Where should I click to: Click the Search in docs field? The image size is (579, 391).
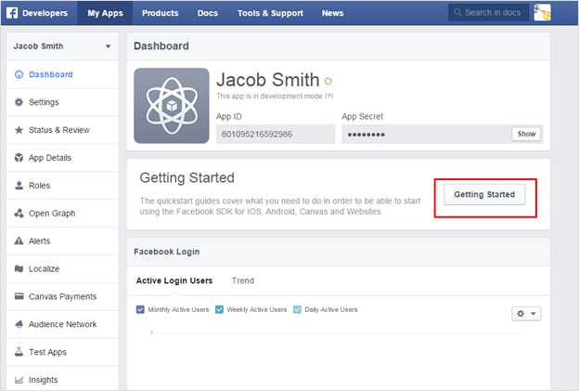pyautogui.click(x=488, y=13)
